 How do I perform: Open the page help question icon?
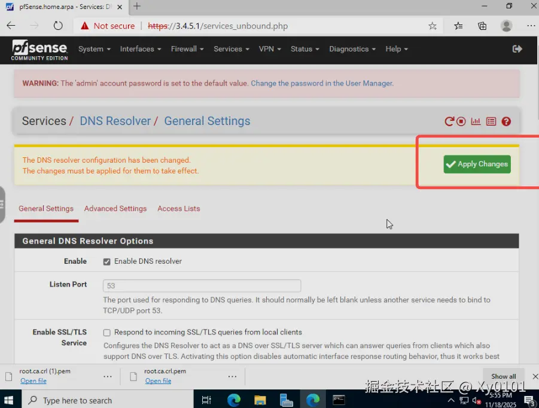coord(506,121)
